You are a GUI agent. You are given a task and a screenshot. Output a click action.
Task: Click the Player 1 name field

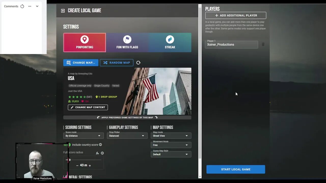coord(232,44)
